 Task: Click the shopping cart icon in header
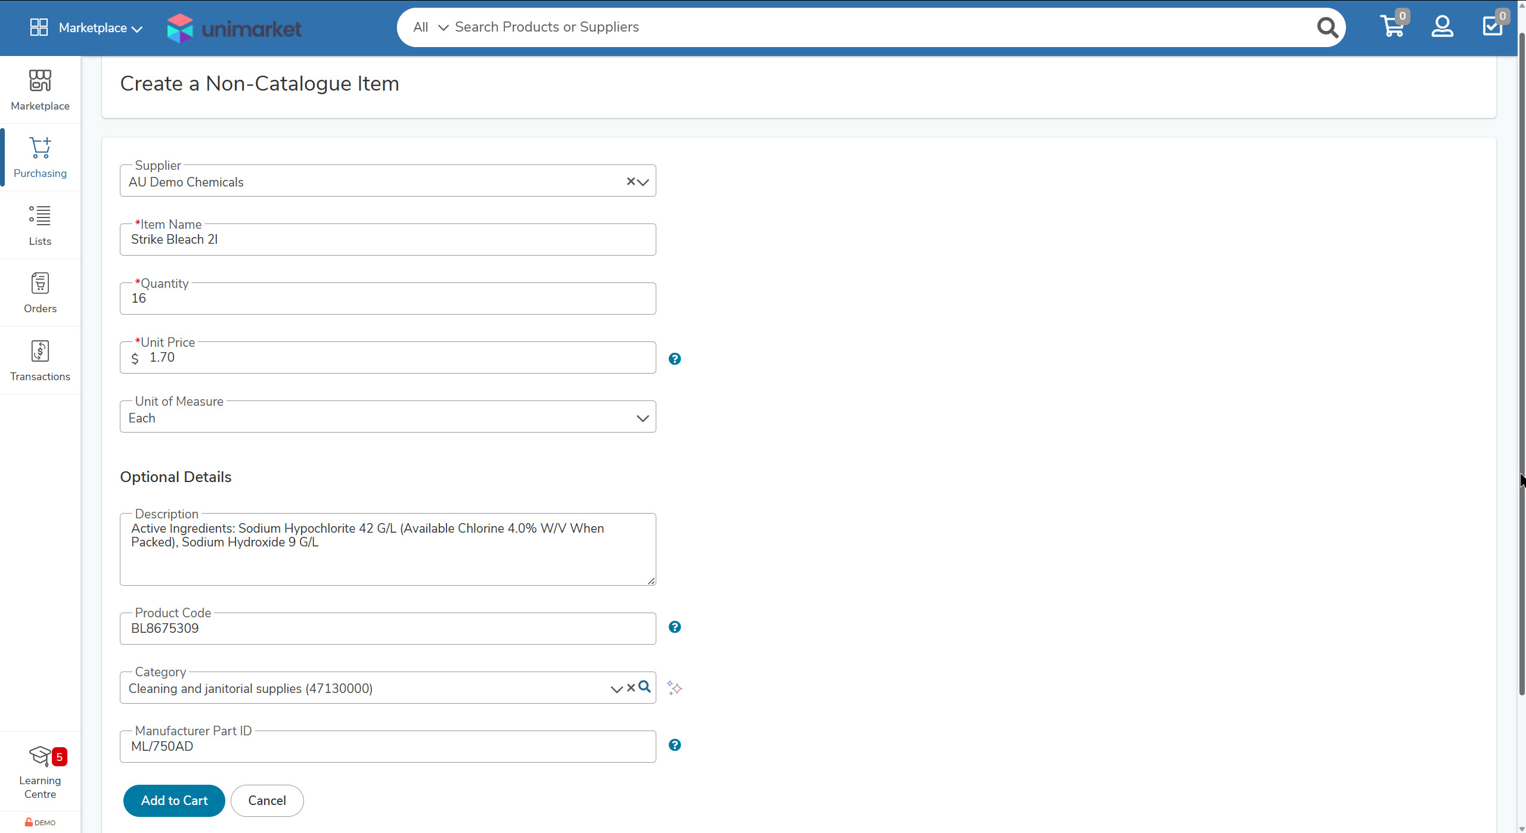tap(1391, 27)
